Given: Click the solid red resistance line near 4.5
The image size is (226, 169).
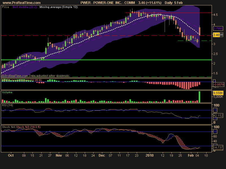Looking at the screenshot, I should coord(169,13).
